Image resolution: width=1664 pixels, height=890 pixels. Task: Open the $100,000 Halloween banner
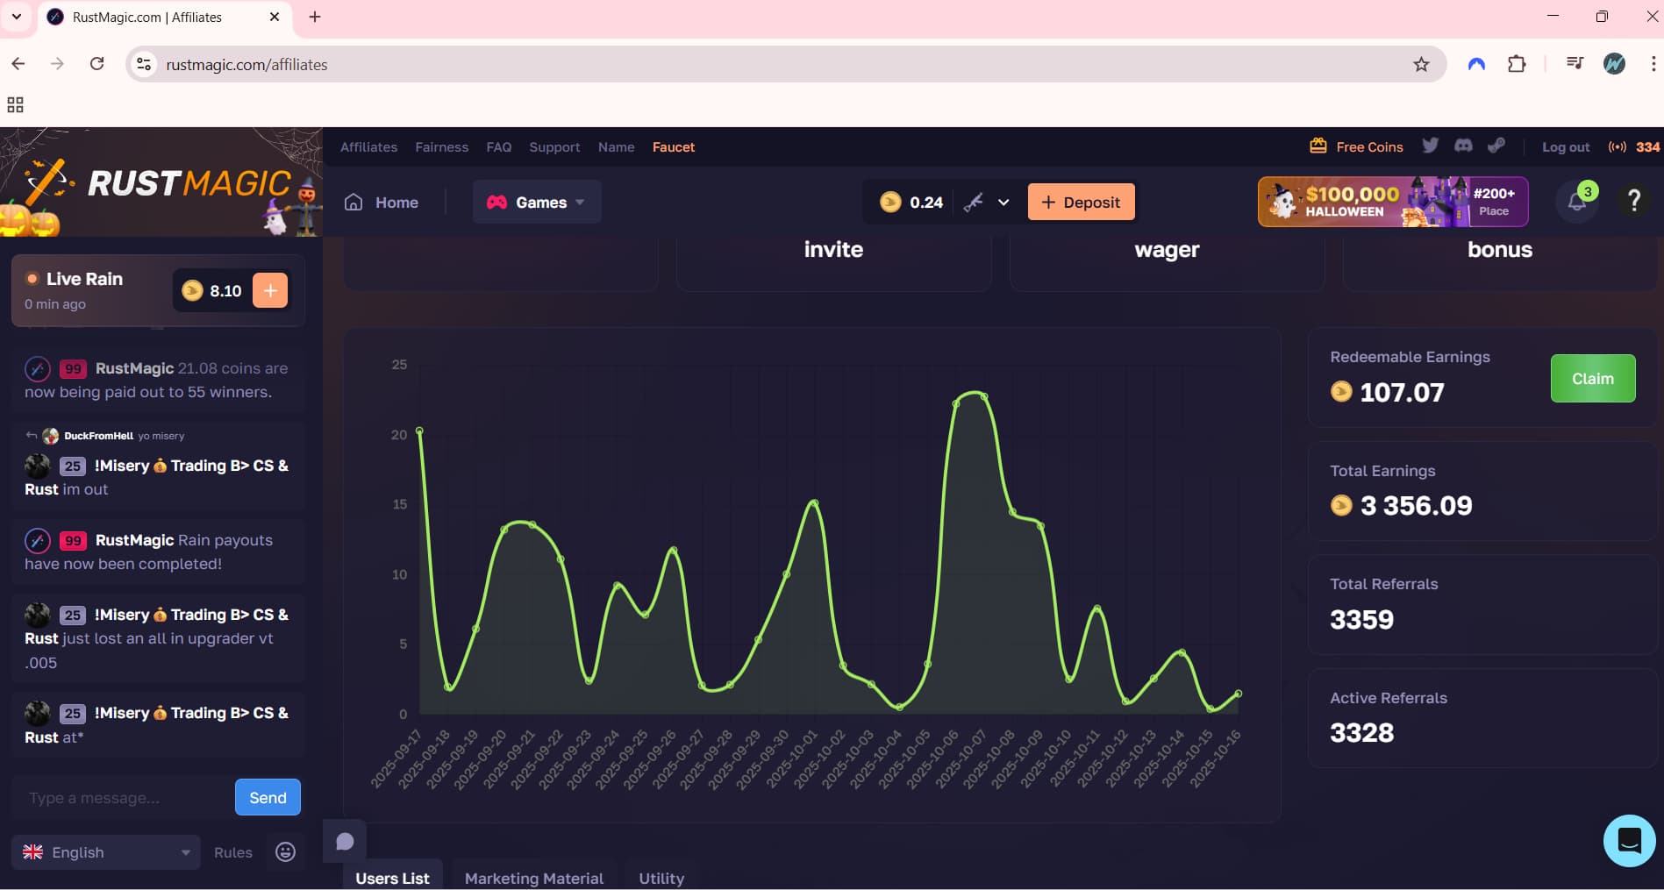[x=1392, y=202]
